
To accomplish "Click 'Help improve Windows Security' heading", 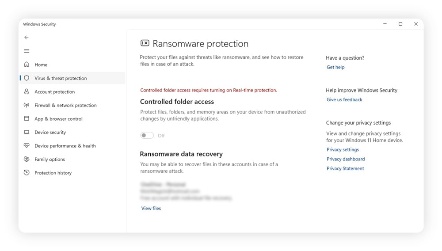I will tap(362, 90).
